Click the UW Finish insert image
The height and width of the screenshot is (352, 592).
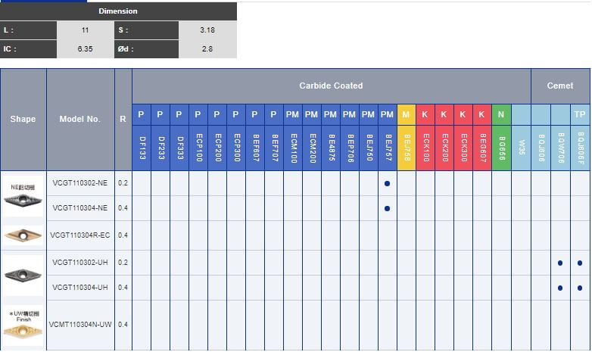pyautogui.click(x=23, y=326)
